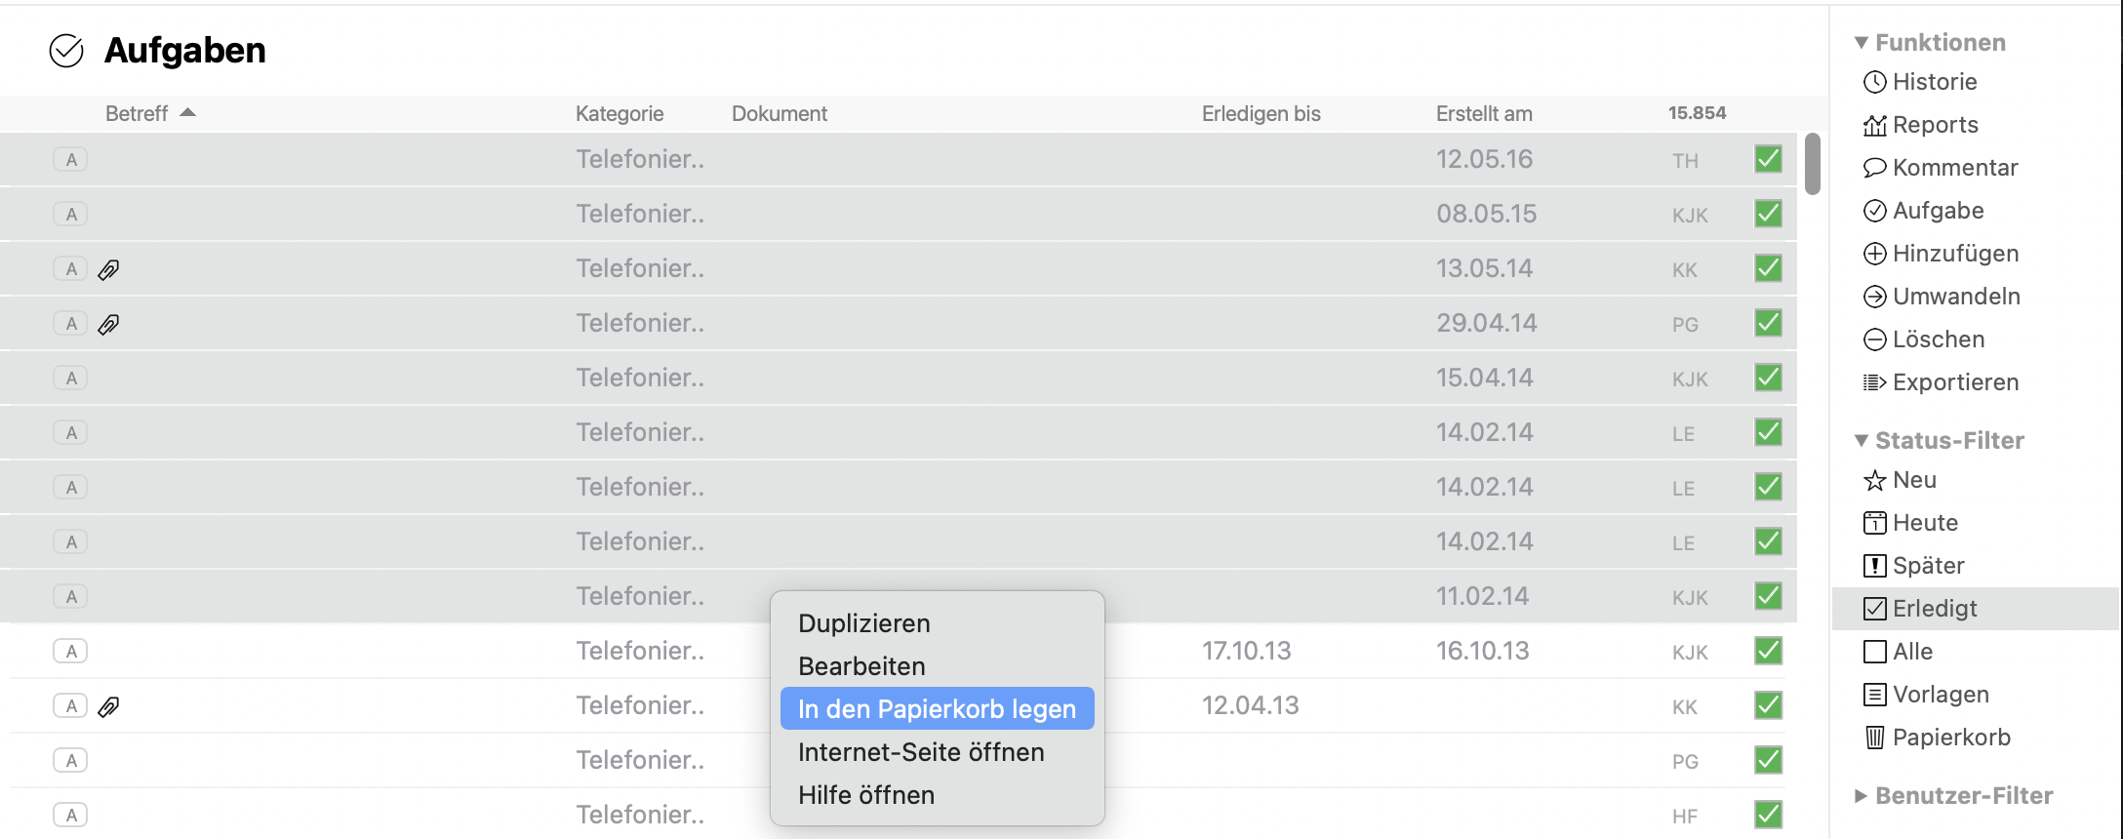Toggle the checkbox on the 16.10.13 row

click(x=1768, y=651)
